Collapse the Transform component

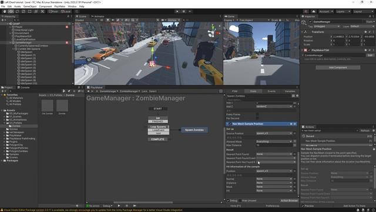[x=303, y=32]
